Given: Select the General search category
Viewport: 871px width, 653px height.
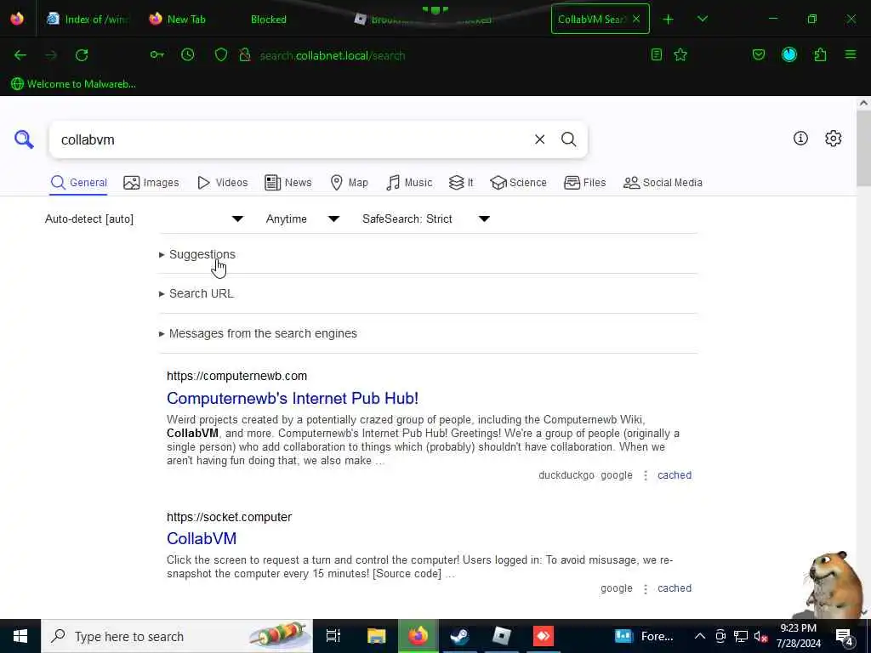Looking at the screenshot, I should click(78, 183).
